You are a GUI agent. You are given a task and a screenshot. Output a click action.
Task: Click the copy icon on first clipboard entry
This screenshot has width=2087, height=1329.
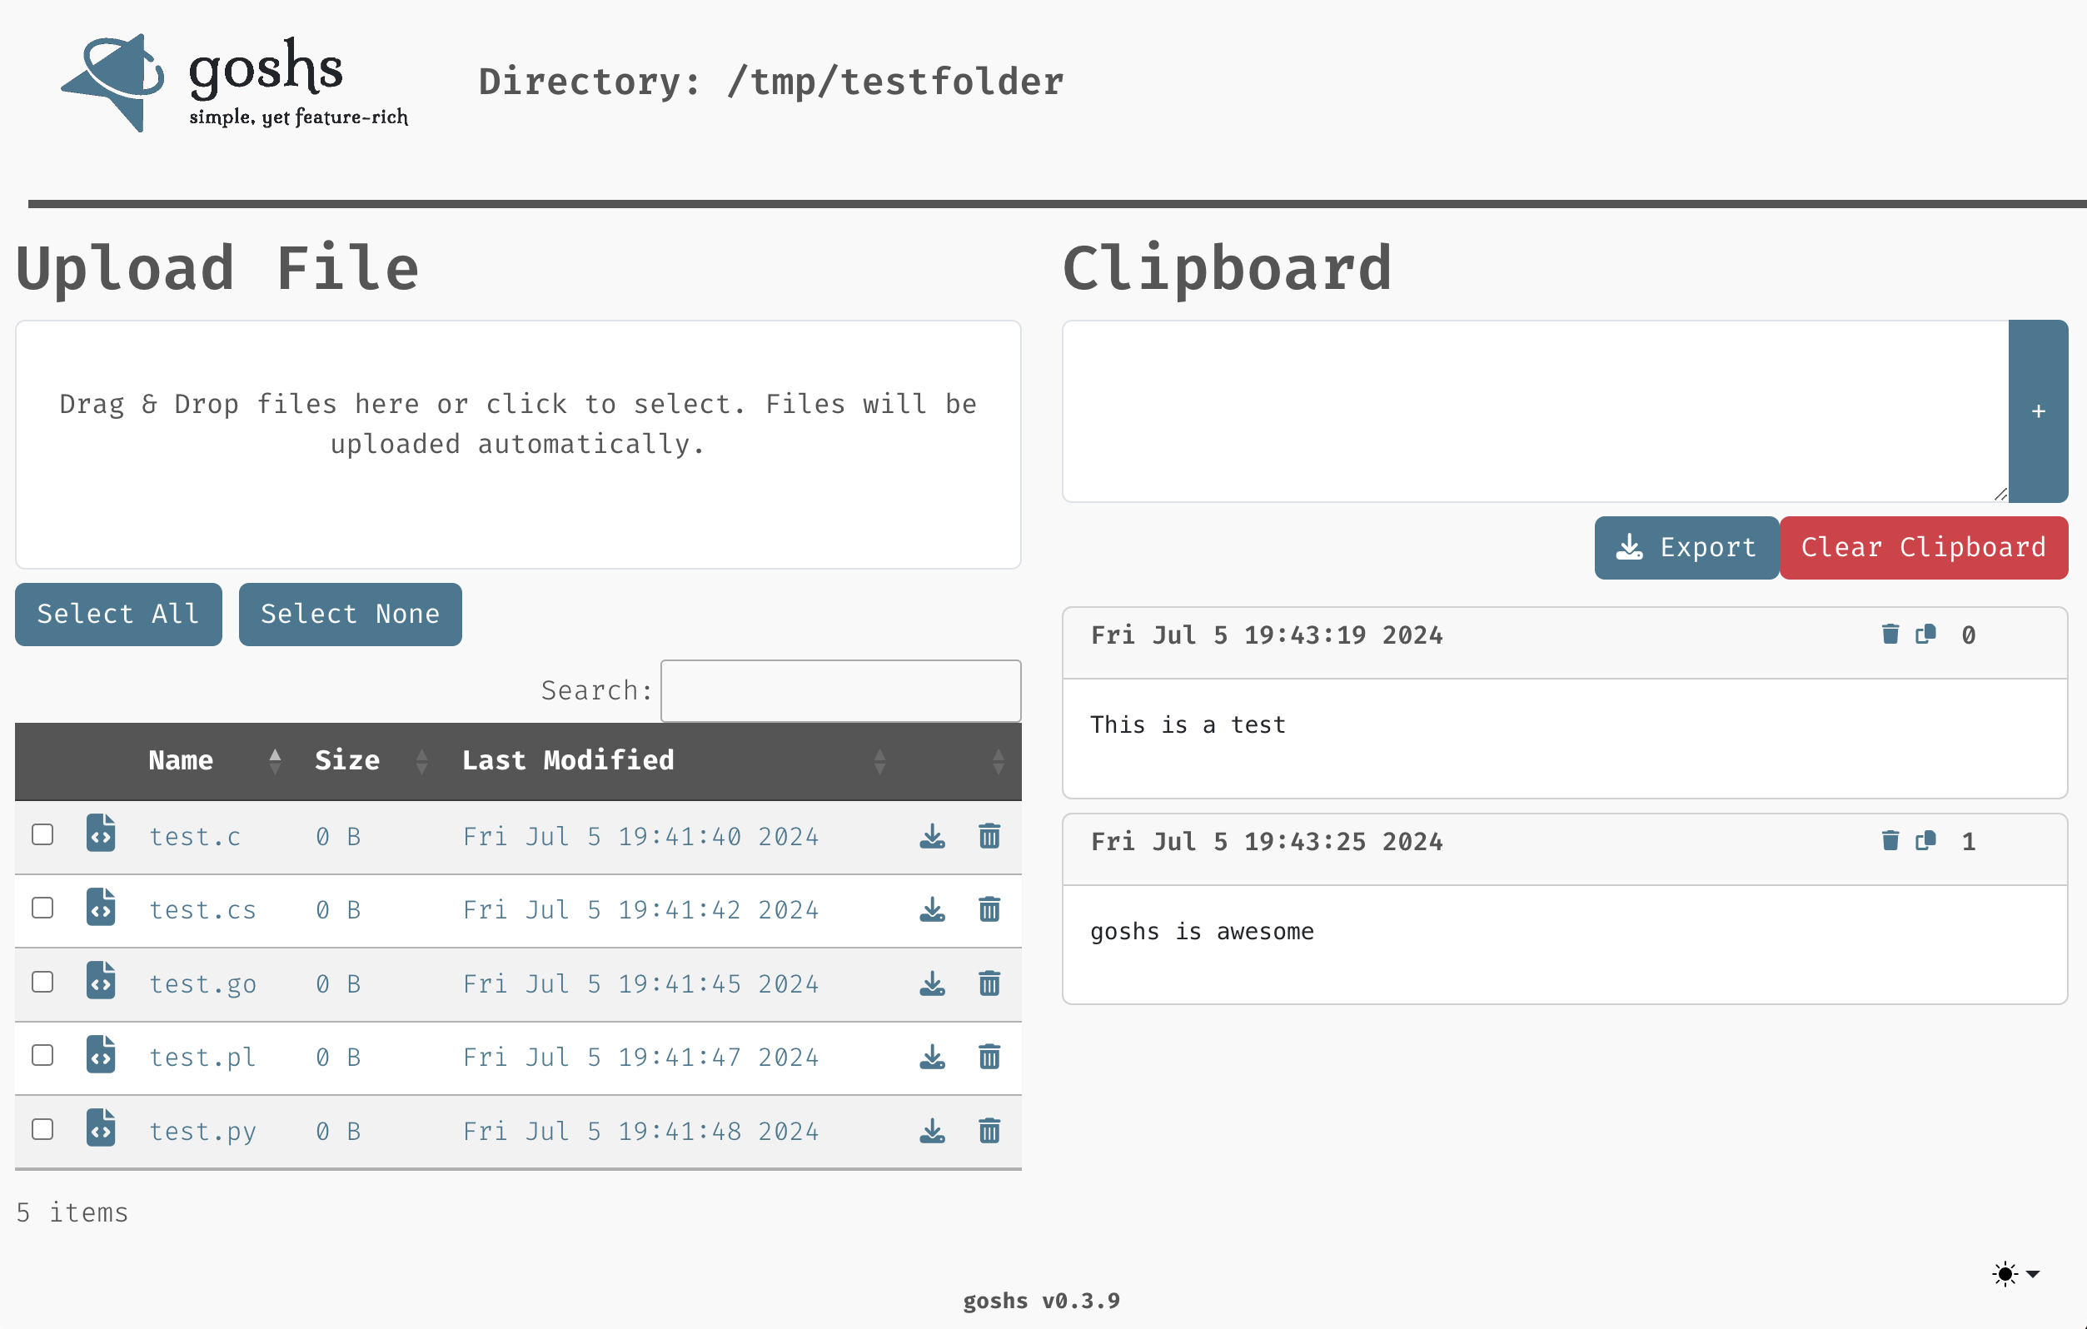(1925, 635)
